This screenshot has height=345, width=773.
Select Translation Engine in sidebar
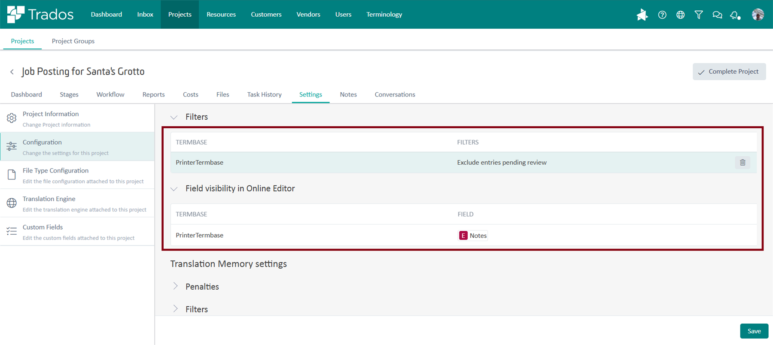(x=77, y=203)
